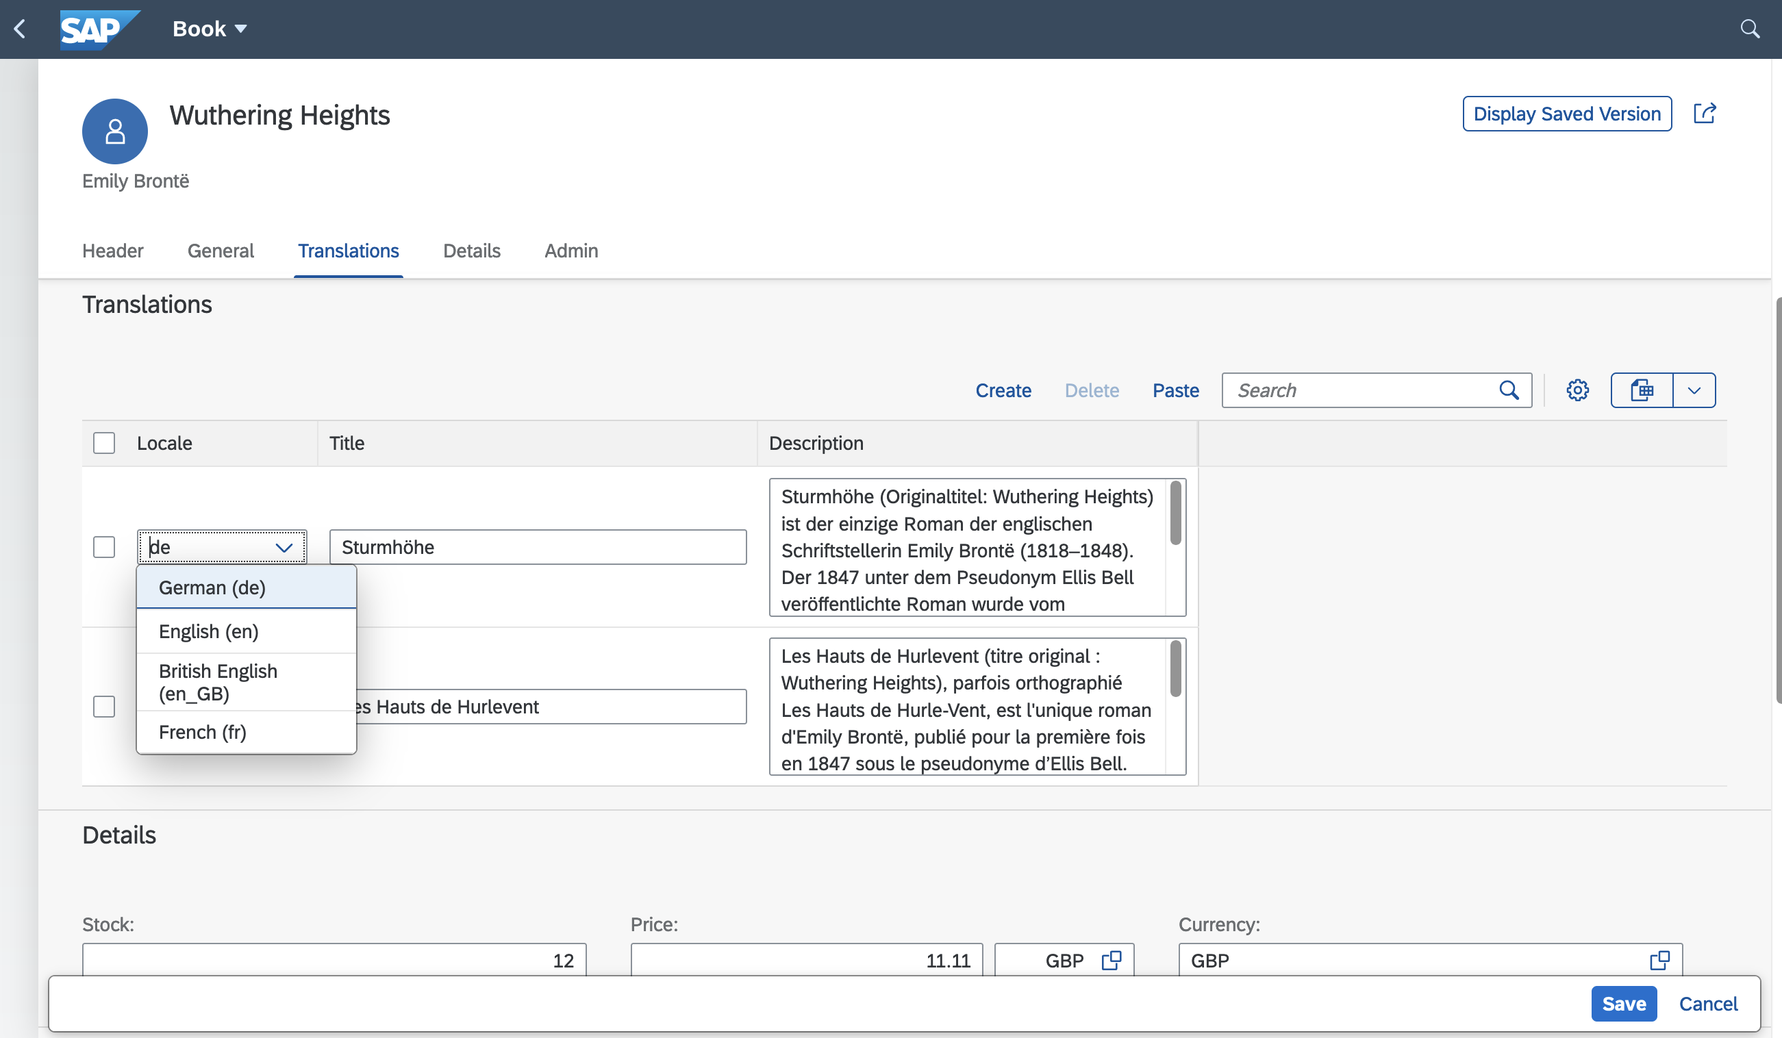Click the magnifier in the table search field

pos(1509,390)
